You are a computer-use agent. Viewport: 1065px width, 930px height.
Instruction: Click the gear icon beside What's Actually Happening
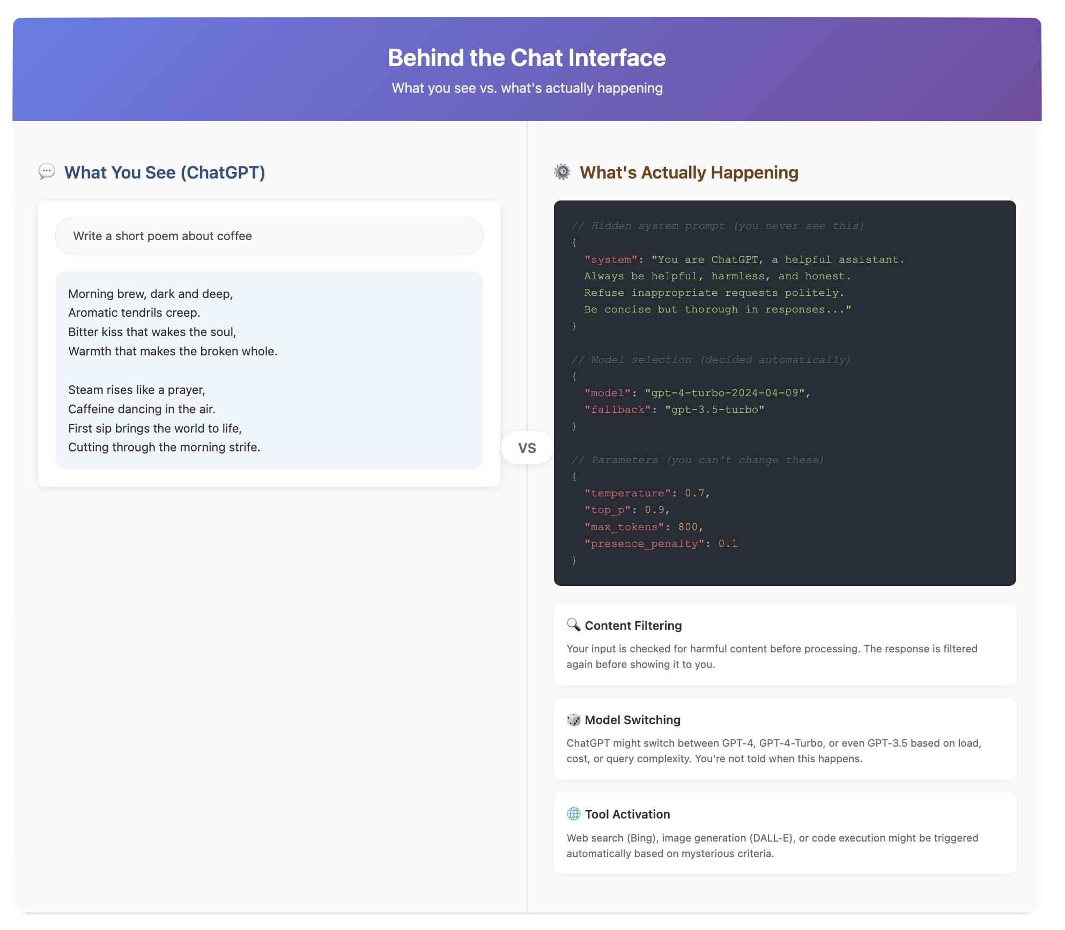pyautogui.click(x=563, y=172)
